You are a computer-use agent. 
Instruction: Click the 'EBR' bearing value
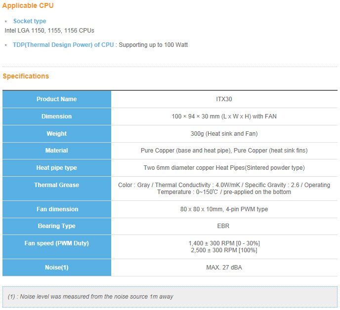pyautogui.click(x=223, y=226)
